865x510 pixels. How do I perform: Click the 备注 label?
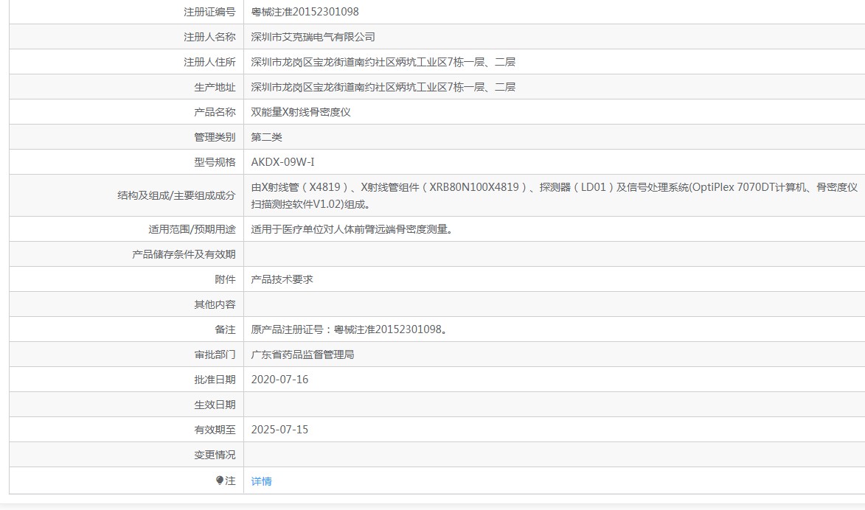point(225,329)
